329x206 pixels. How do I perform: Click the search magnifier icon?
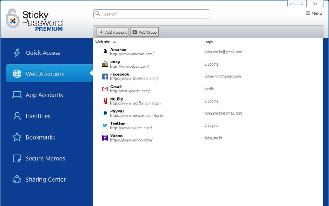point(97,14)
